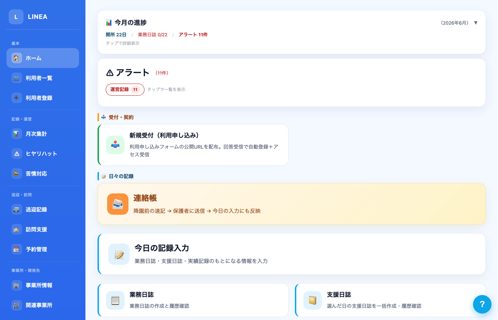The height and width of the screenshot is (320, 498).
Task: Click the 業務日誌 0/22 progress text
Action: (x=153, y=35)
